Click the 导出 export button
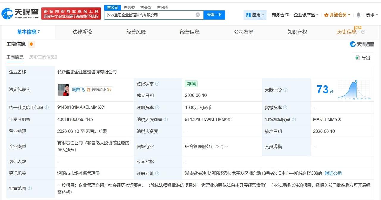381x200 pixels. pyautogui.click(x=363, y=57)
